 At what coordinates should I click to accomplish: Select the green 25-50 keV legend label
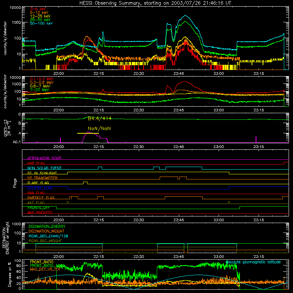click(x=40, y=20)
